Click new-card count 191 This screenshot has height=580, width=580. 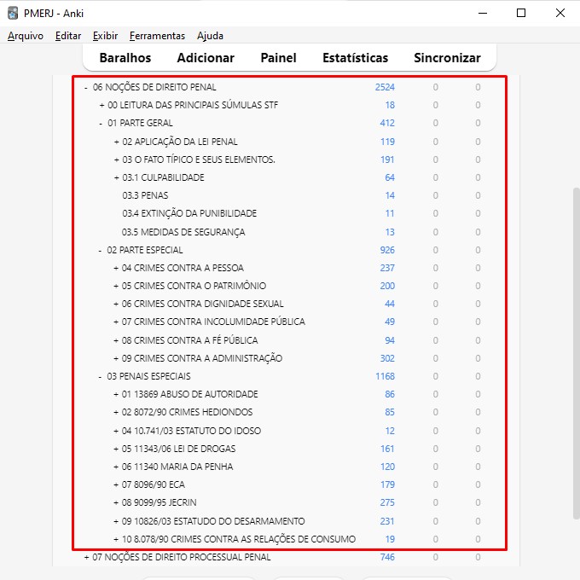click(x=387, y=159)
